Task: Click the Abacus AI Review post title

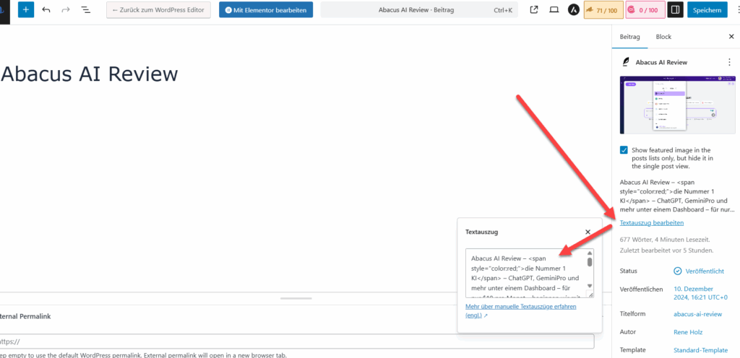Action: coord(90,74)
